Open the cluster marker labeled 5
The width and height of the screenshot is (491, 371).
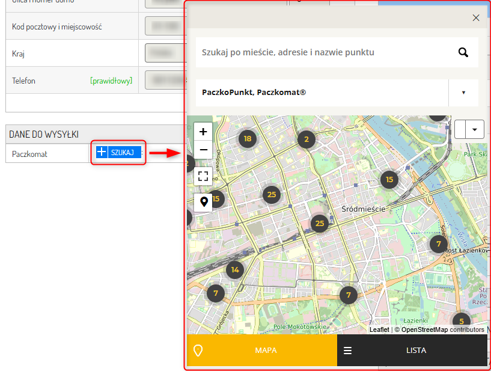(x=461, y=321)
